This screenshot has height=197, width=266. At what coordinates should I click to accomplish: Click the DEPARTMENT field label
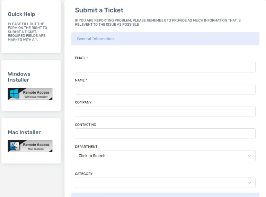point(86,147)
